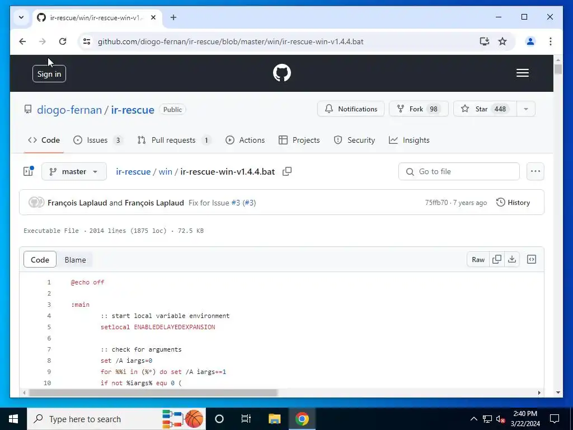
Task: Open the Raw file view
Action: 478,260
